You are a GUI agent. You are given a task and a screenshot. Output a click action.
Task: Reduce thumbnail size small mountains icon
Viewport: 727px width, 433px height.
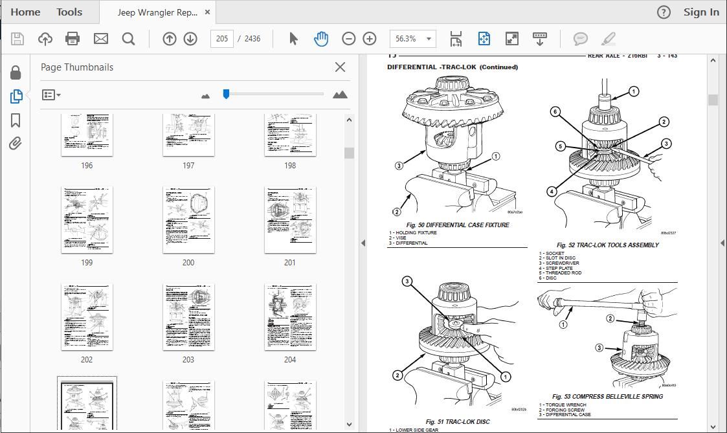[x=205, y=96]
